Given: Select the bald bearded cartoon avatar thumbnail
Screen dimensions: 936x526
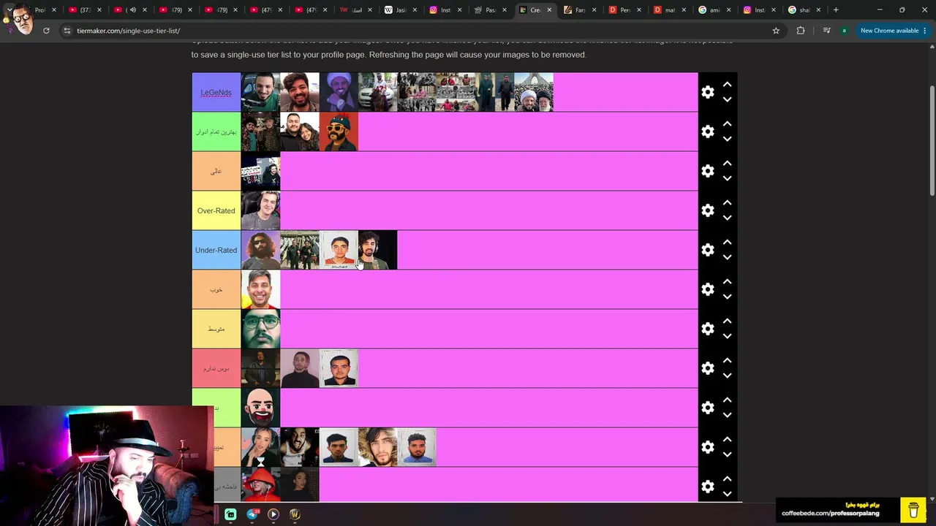Looking at the screenshot, I should pyautogui.click(x=260, y=408).
